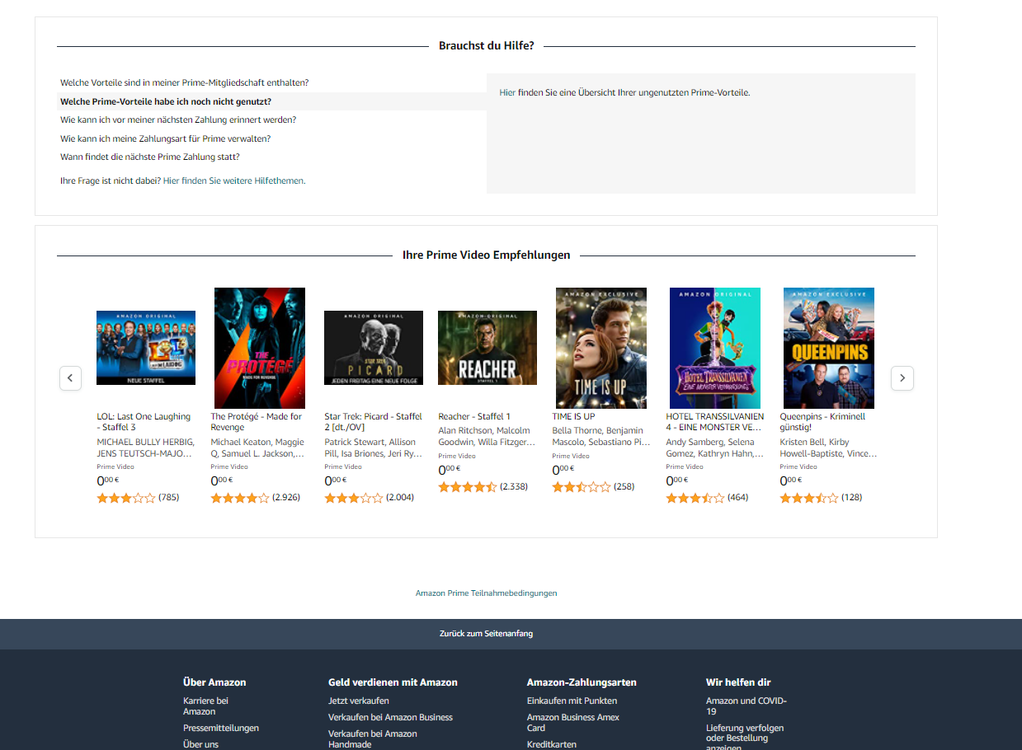Image resolution: width=1022 pixels, height=750 pixels.
Task: Open the LOL: Last One Laughing cover image
Action: pos(146,348)
